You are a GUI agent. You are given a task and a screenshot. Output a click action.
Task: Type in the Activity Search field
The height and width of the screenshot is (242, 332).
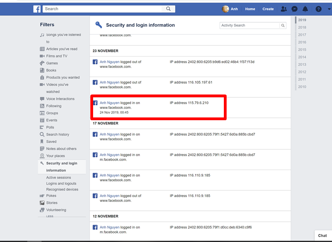[250, 25]
